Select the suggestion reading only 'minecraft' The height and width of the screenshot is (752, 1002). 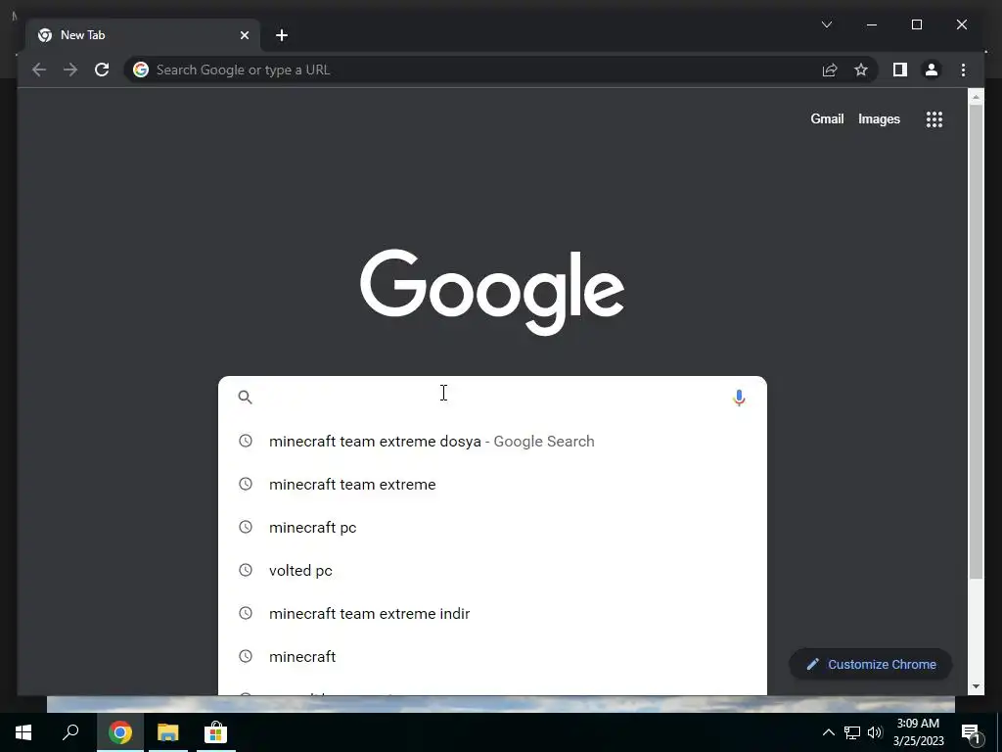pos(492,657)
